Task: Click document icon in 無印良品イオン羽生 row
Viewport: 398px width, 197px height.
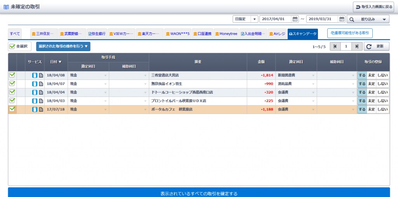Action: [x=41, y=84]
